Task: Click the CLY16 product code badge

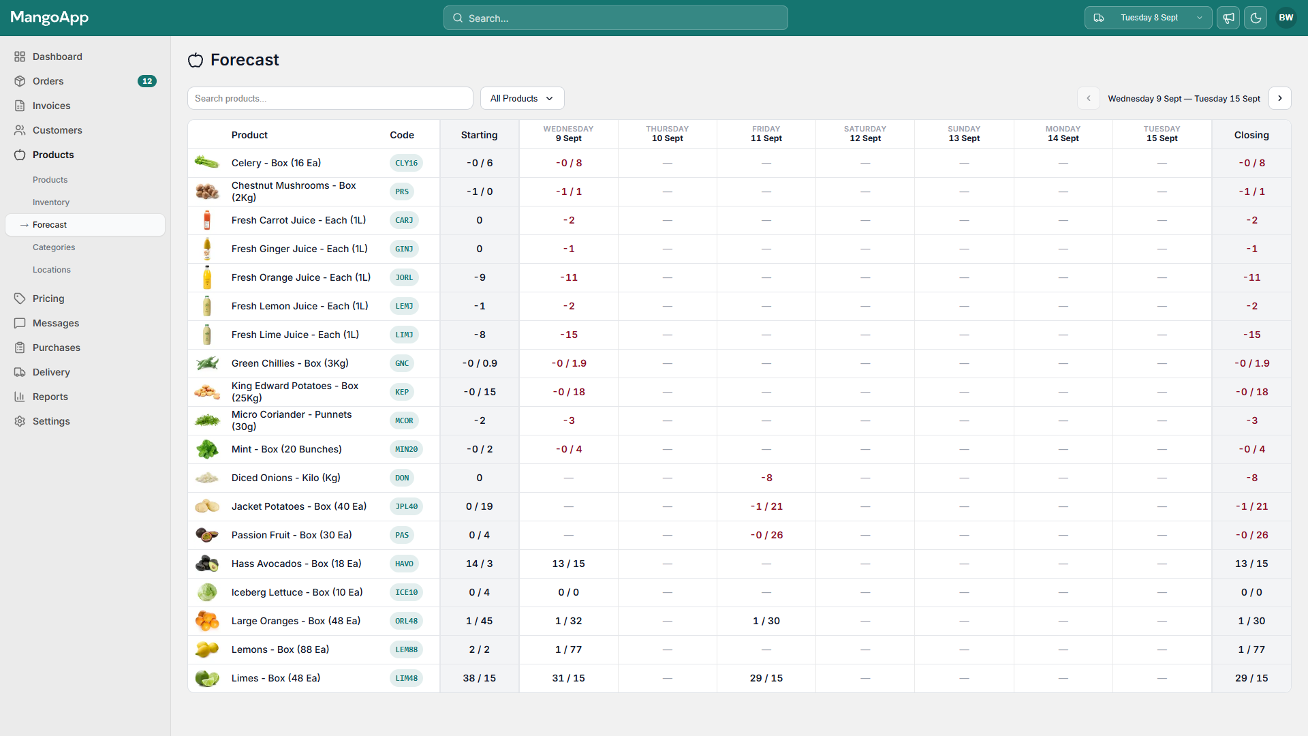Action: click(406, 163)
